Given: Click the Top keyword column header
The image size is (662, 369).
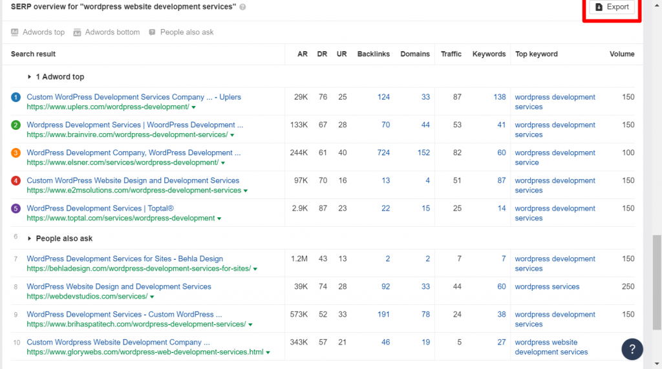Looking at the screenshot, I should click(536, 54).
